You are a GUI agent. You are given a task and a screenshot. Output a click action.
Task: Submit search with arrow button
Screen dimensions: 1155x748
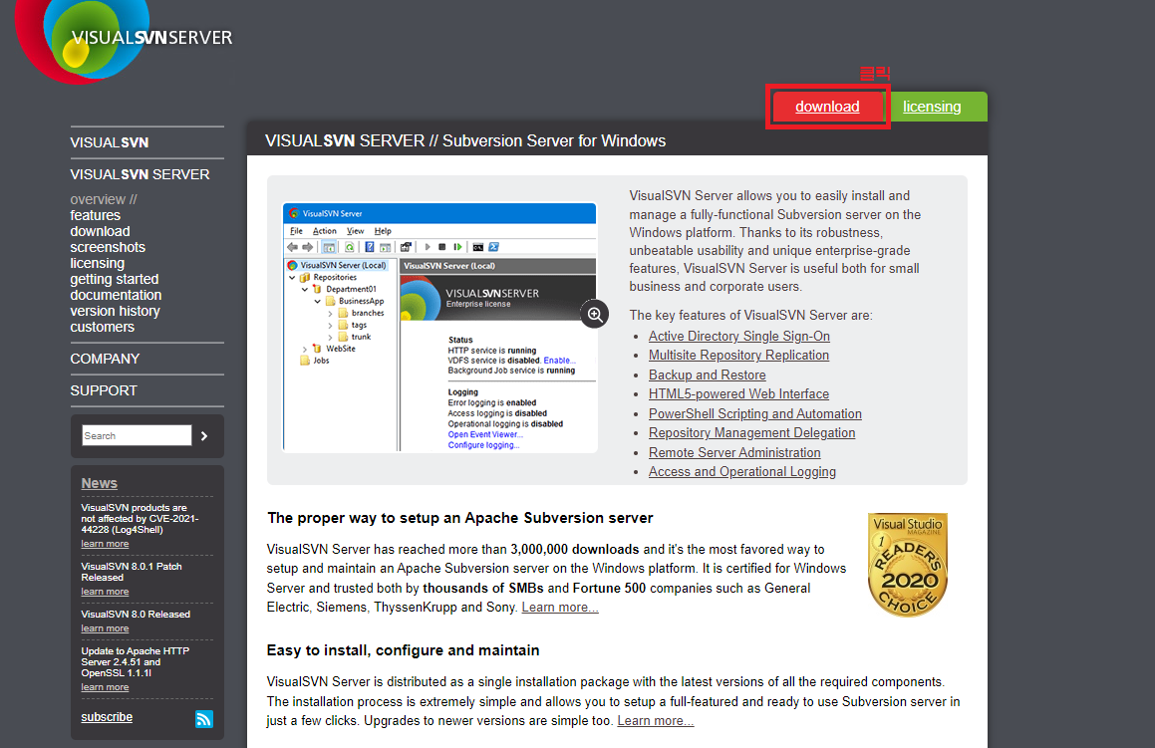coord(204,436)
